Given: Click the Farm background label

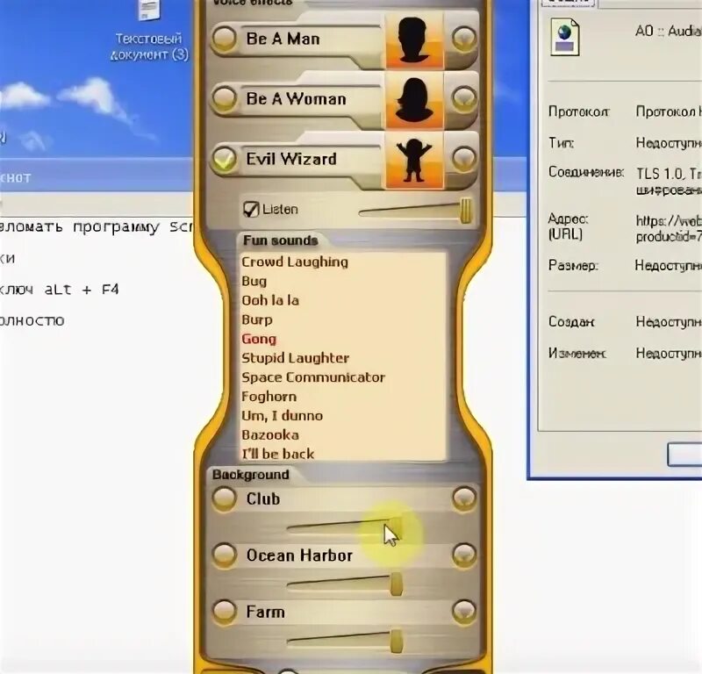Looking at the screenshot, I should point(265,612).
